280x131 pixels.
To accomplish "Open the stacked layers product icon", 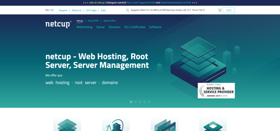I will 67,124.
